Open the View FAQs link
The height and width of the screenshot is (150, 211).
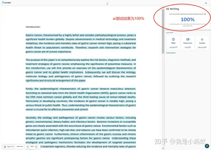(x=173, y=47)
